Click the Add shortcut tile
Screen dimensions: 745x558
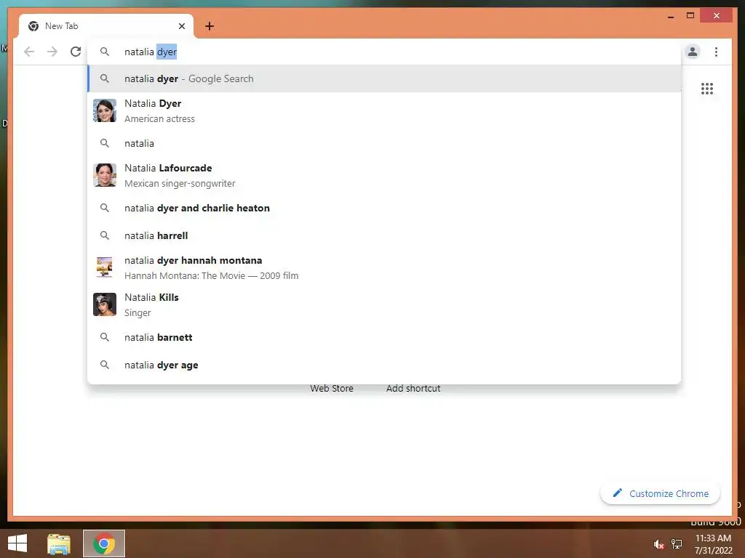(x=413, y=389)
